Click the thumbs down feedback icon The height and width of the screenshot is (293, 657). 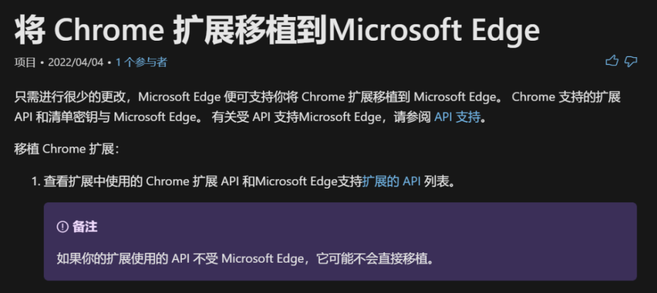tap(631, 62)
